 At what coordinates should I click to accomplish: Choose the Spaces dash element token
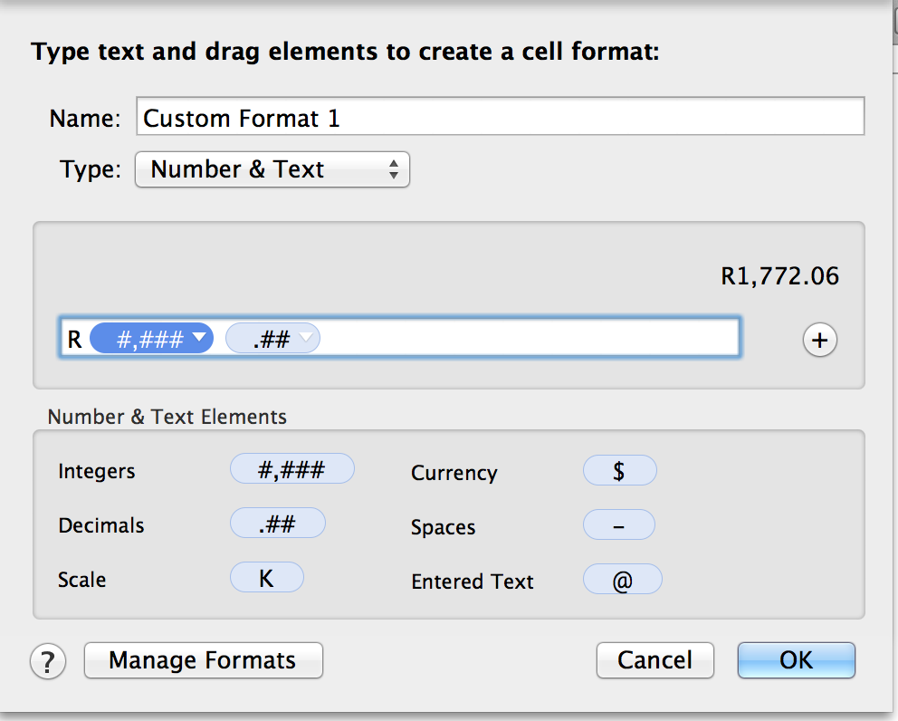[619, 525]
